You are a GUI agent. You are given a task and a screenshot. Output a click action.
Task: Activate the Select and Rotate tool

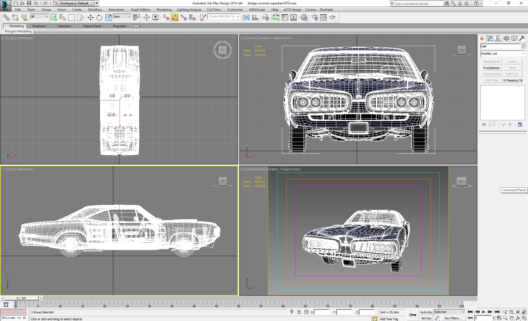point(99,18)
